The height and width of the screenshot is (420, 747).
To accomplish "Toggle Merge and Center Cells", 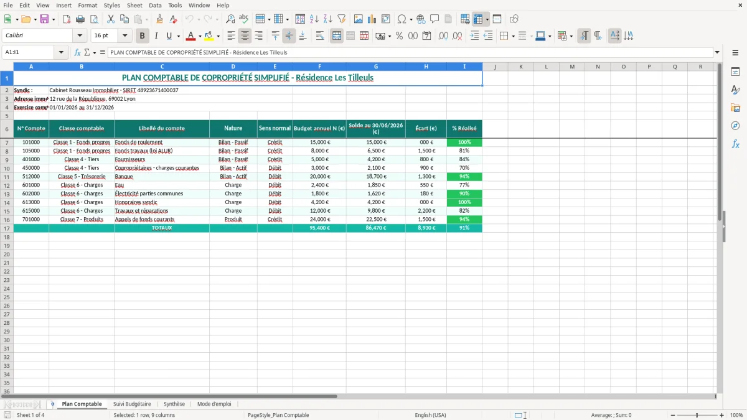I will pos(337,36).
